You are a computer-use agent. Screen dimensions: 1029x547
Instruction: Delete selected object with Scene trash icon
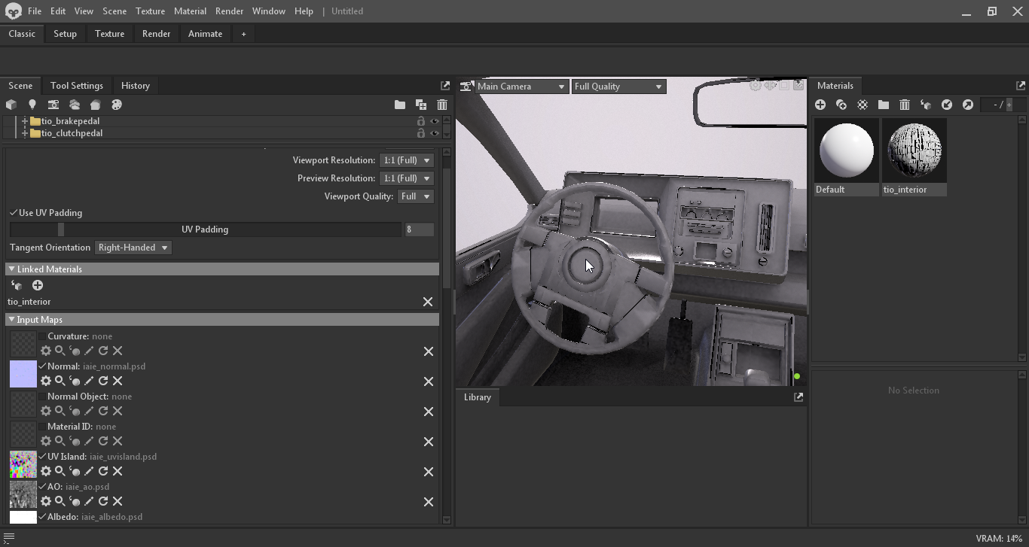click(x=442, y=105)
